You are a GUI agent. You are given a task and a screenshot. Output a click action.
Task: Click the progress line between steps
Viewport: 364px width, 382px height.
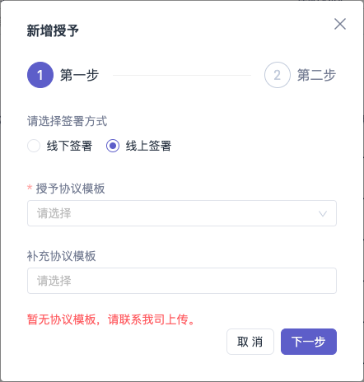click(x=182, y=75)
